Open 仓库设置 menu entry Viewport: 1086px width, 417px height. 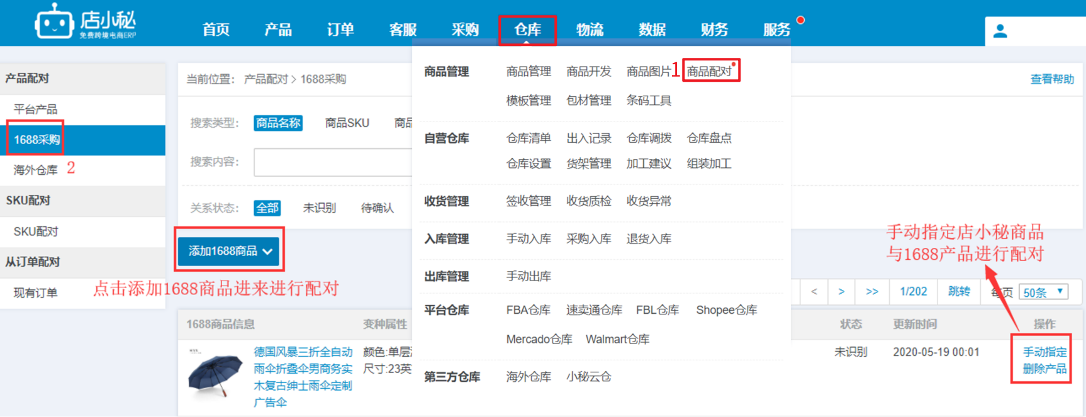[529, 164]
